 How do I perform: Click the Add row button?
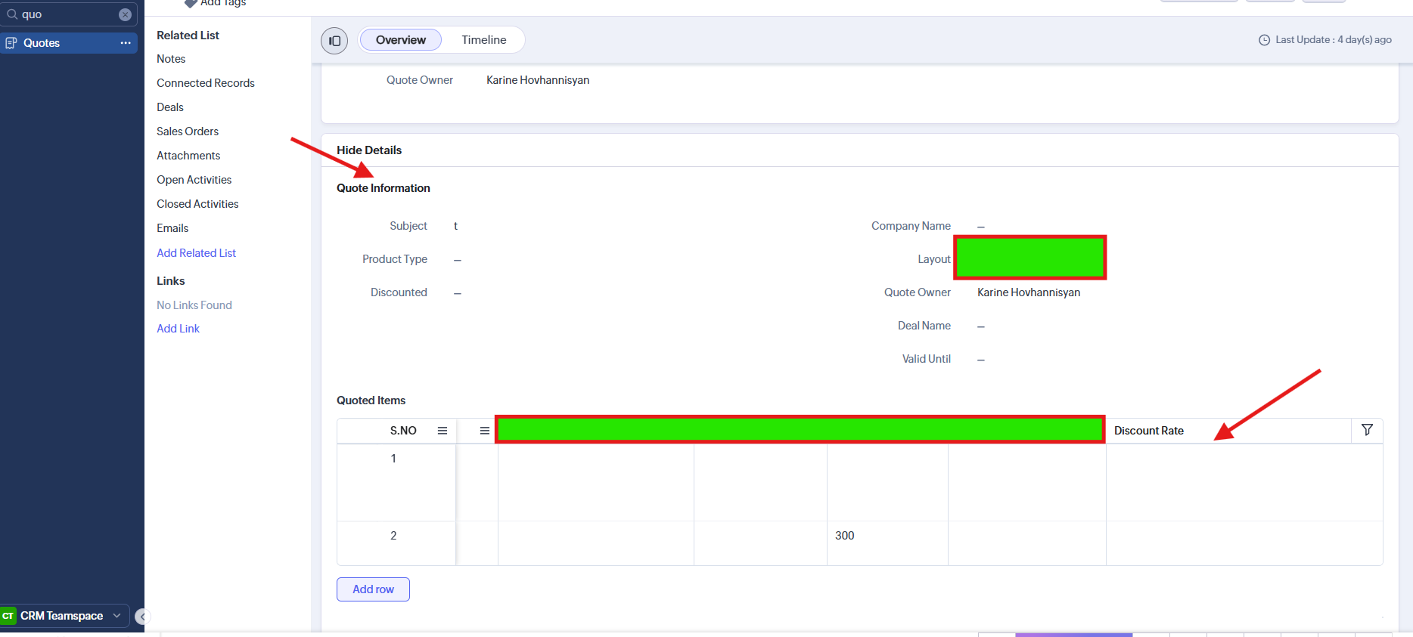tap(373, 589)
